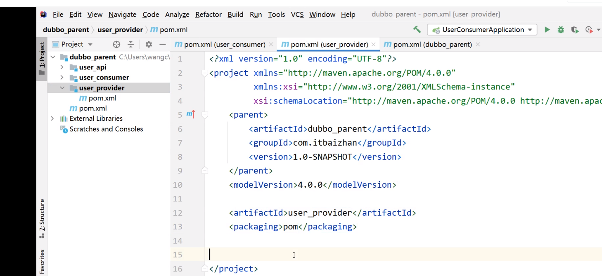The width and height of the screenshot is (602, 276).
Task: Expand External Libraries node
Action: [x=52, y=118]
